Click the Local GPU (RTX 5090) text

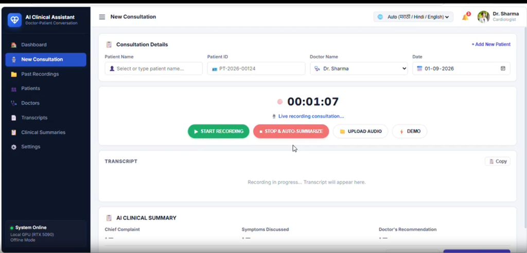tap(32, 234)
